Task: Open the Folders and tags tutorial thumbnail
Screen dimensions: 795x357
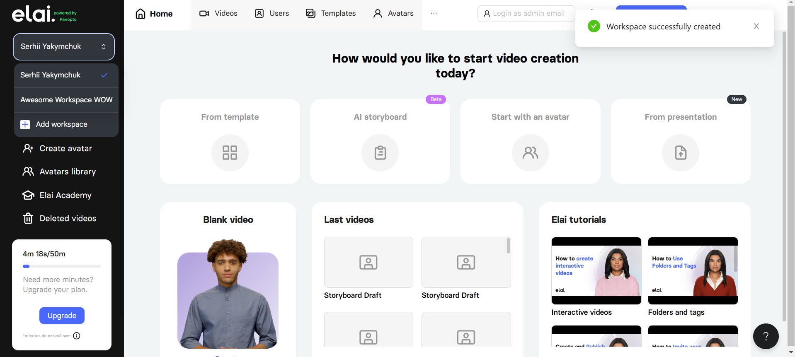Action: (693, 271)
